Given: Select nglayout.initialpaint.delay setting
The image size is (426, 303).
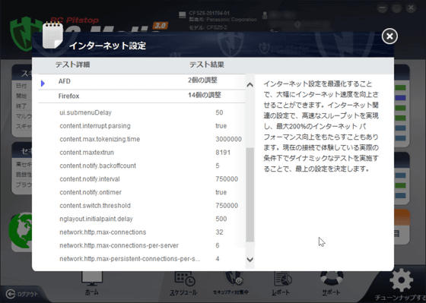Looking at the screenshot, I should [x=96, y=219].
